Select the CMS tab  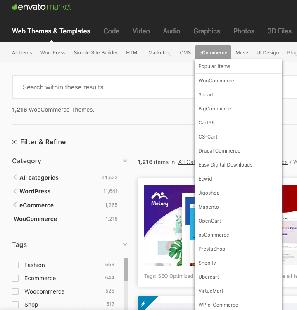(x=185, y=53)
